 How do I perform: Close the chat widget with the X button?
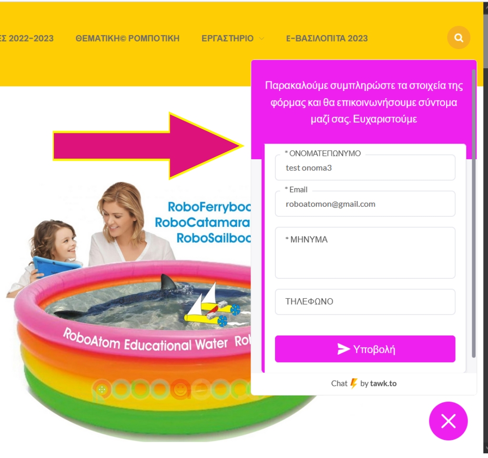tap(448, 421)
